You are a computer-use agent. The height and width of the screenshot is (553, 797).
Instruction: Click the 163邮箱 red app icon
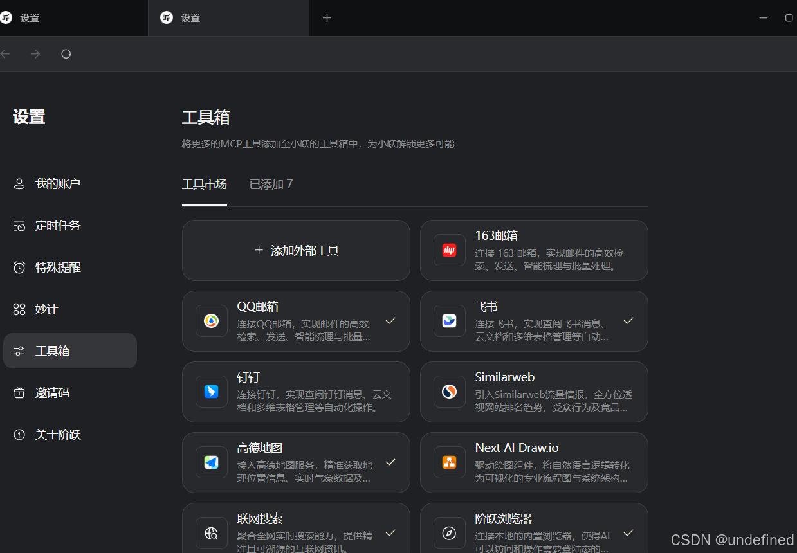(449, 250)
